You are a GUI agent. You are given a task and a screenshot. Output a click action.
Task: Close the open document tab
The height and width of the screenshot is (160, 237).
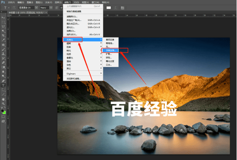coord(46,12)
